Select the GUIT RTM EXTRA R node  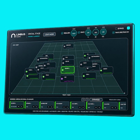(x=94, y=58)
